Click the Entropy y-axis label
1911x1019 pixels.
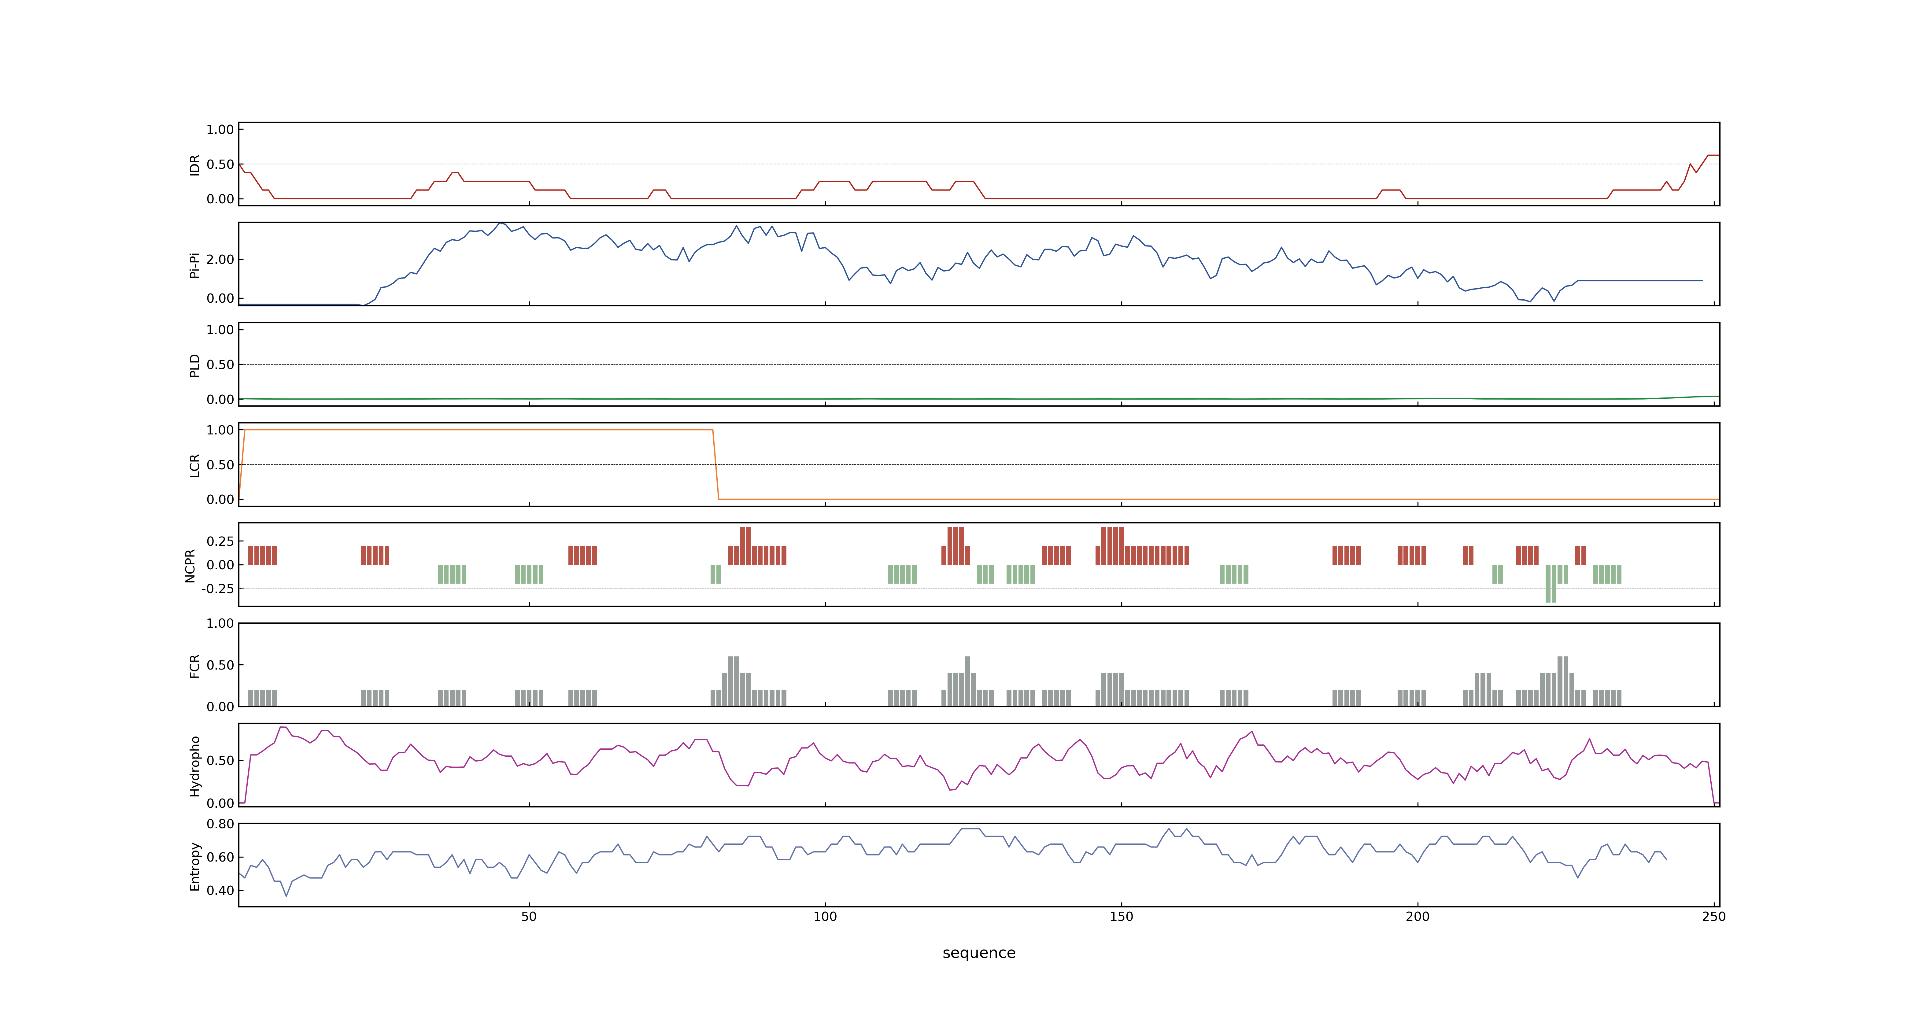194,866
